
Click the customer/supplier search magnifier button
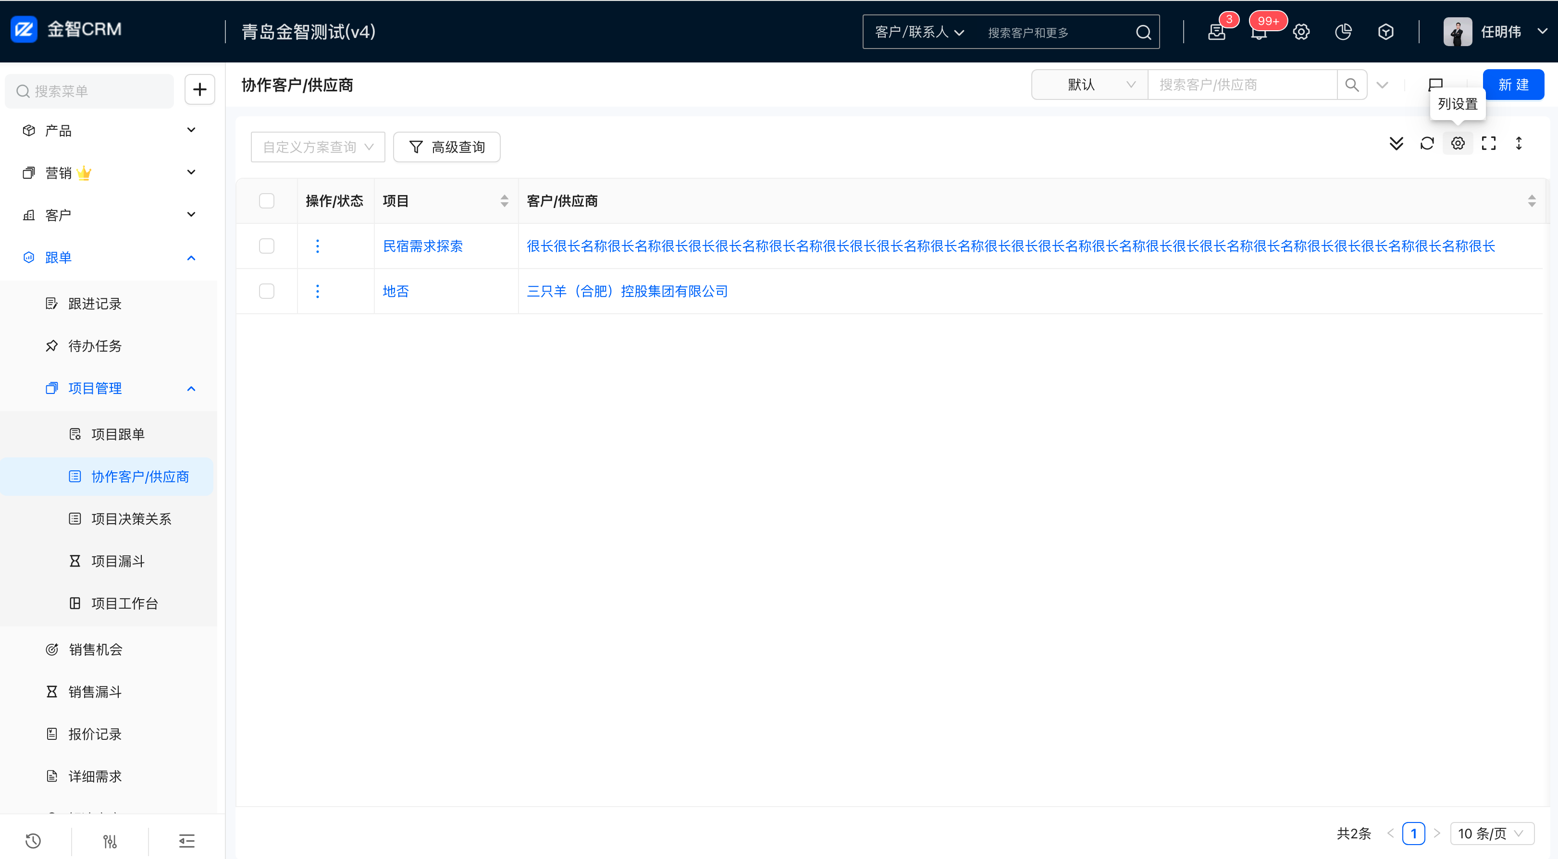click(1352, 85)
